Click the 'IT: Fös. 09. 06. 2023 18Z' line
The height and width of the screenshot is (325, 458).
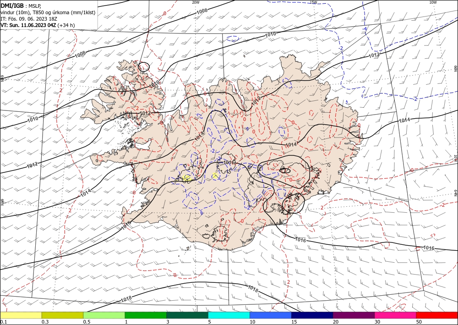(28, 19)
